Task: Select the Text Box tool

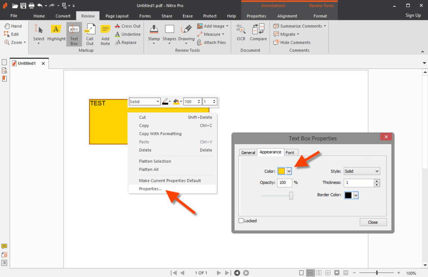Action: [x=74, y=33]
